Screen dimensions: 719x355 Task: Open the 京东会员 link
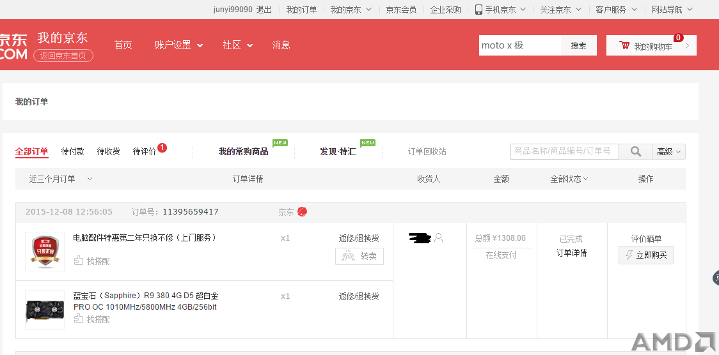[x=401, y=10]
